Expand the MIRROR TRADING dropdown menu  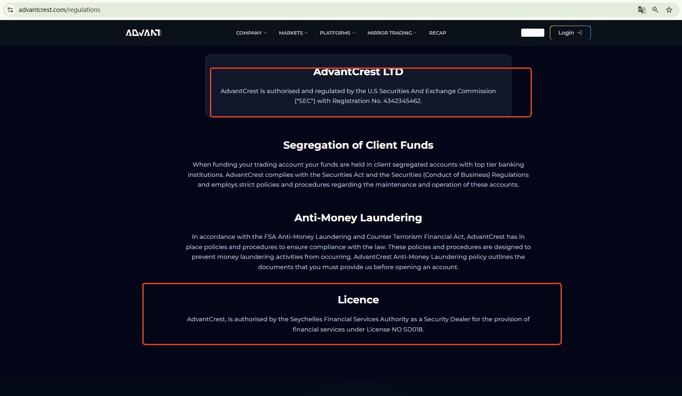392,33
